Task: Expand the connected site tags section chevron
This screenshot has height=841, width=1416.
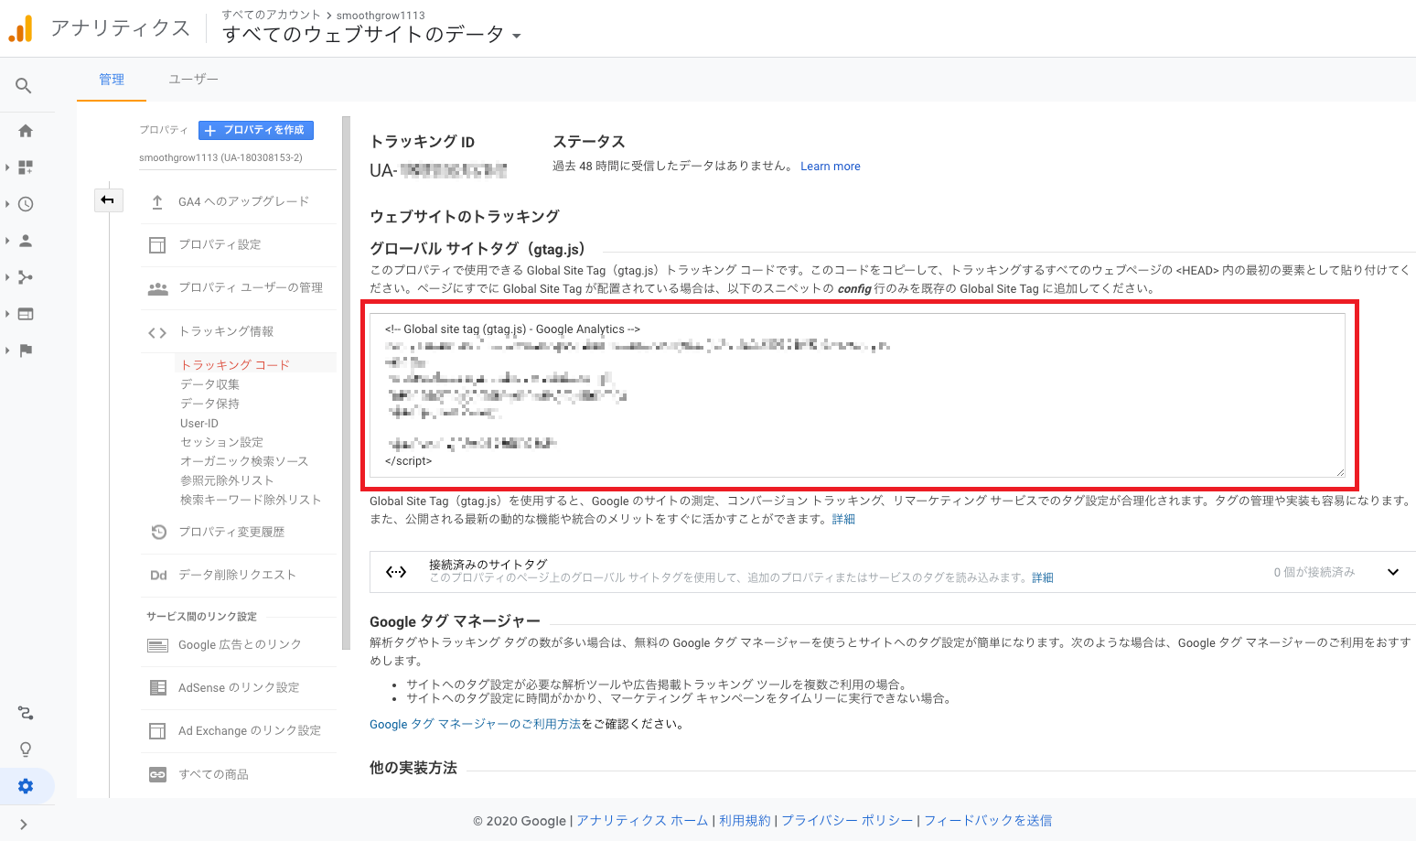Action: [1393, 572]
